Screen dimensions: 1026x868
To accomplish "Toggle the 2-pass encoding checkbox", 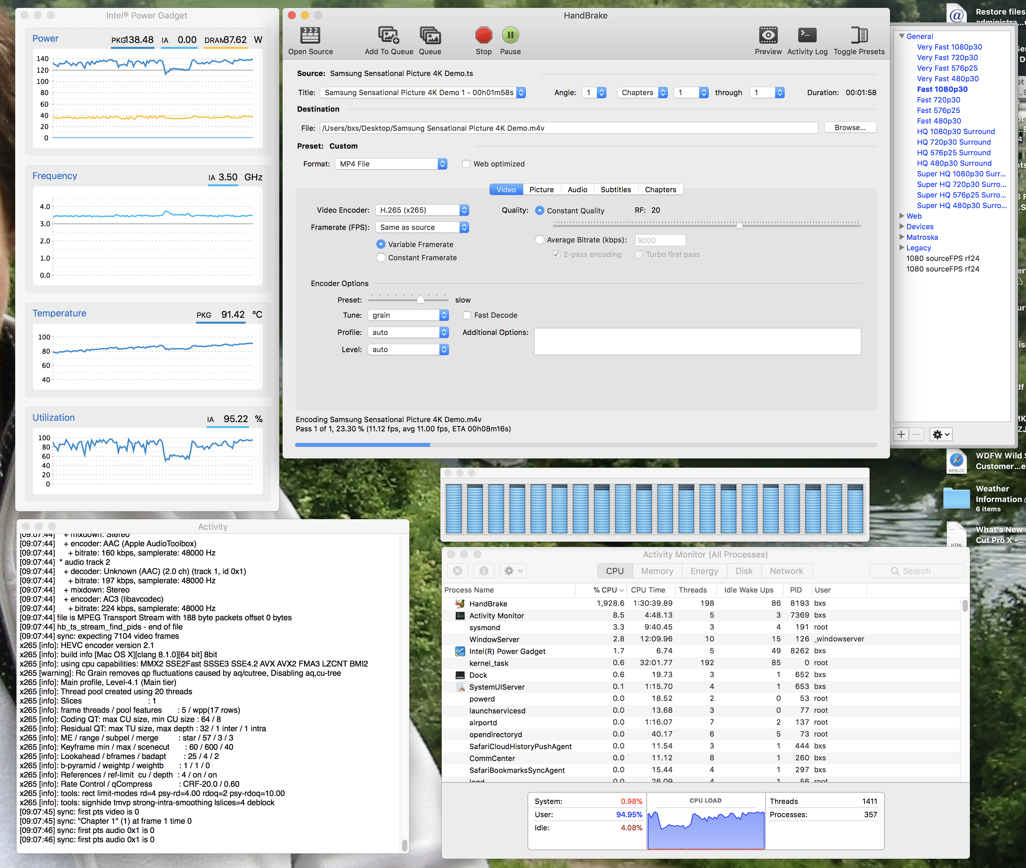I will 556,254.
